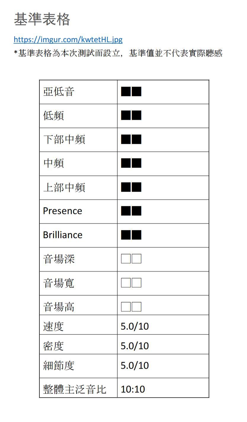Click the footnote text starting with *基準表格為本次測試
This screenshot has width=247, height=422.
[x=118, y=53]
